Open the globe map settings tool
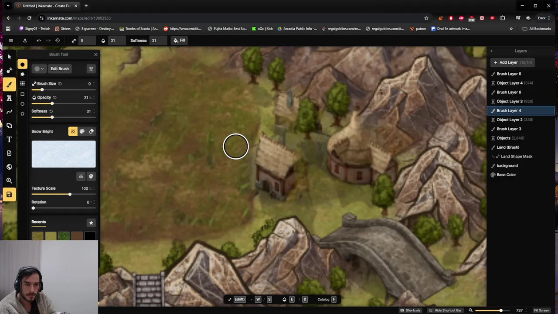This screenshot has width=558, height=314. click(x=9, y=167)
